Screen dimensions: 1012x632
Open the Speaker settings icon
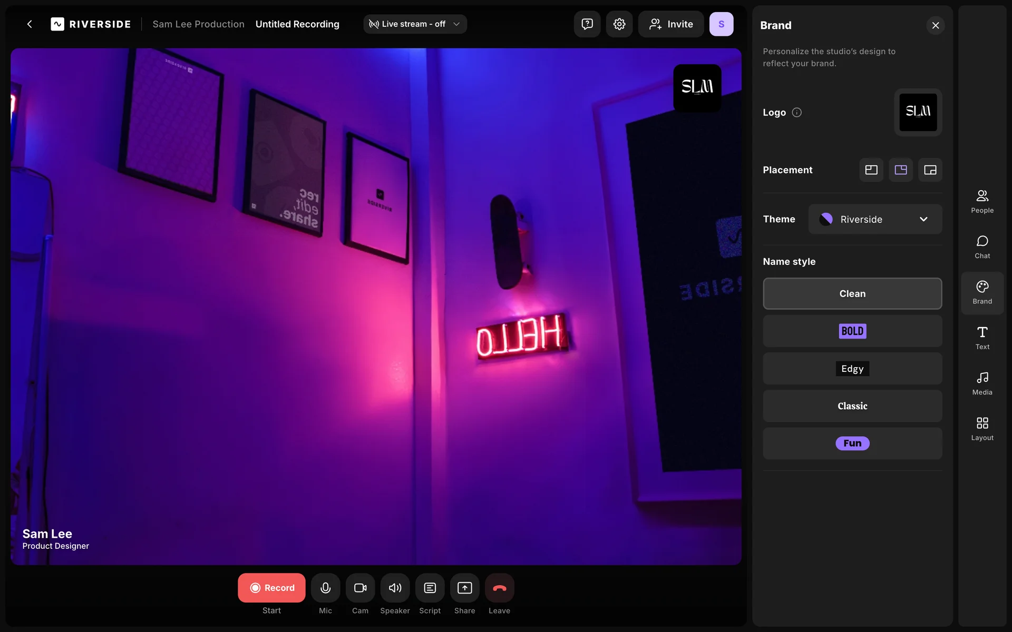395,588
